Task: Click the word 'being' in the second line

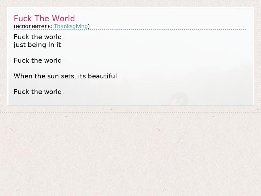Action: click(37, 45)
